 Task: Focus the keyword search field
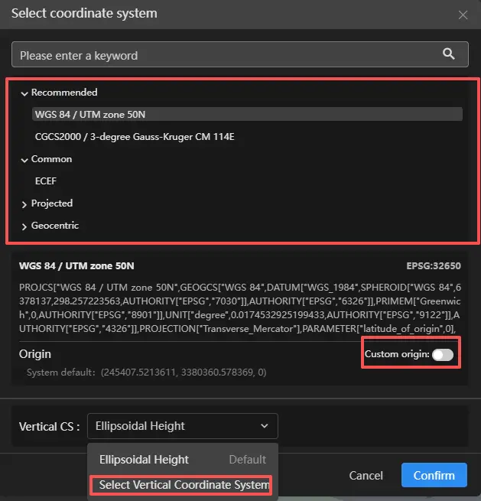coord(222,55)
